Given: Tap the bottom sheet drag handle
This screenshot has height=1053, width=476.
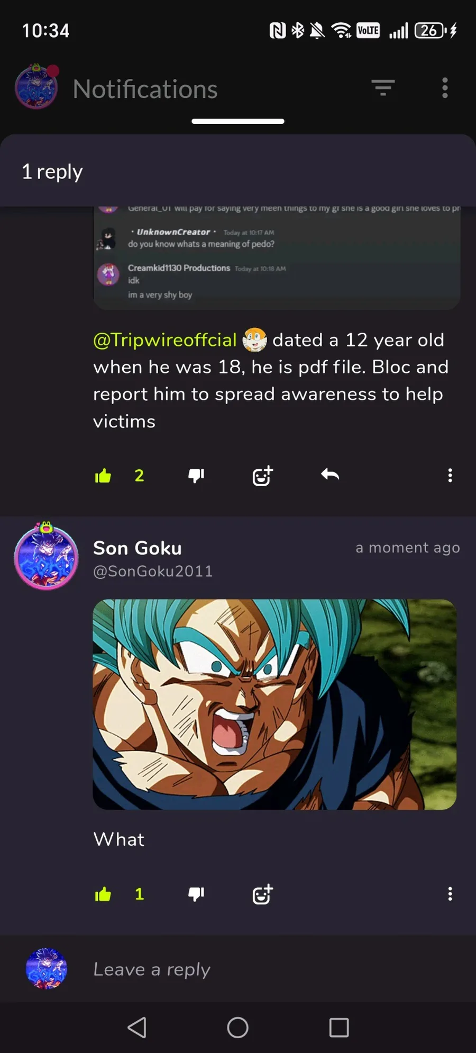Looking at the screenshot, I should pyautogui.click(x=238, y=121).
